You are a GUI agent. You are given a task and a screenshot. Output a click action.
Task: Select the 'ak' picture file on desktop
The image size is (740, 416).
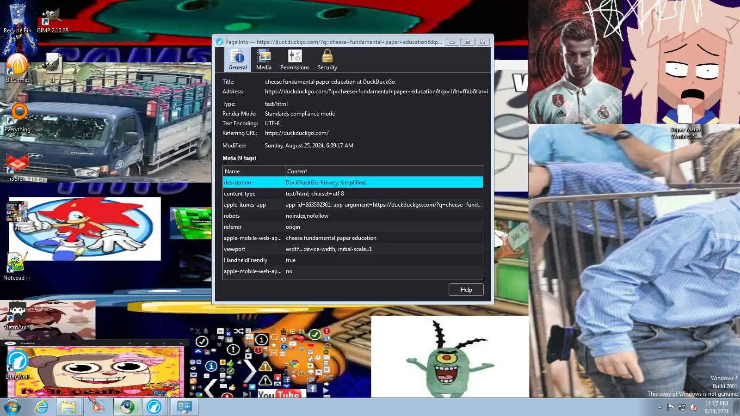(x=17, y=216)
